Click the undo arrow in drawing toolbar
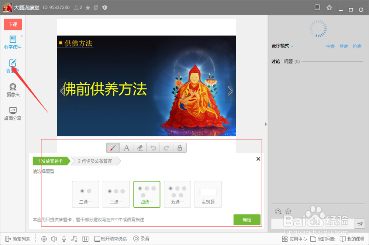The height and width of the screenshot is (245, 369). pyautogui.click(x=153, y=148)
